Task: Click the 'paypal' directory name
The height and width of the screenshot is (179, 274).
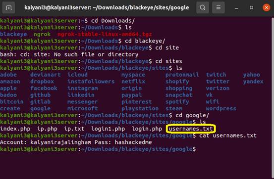Action: pos(132,95)
